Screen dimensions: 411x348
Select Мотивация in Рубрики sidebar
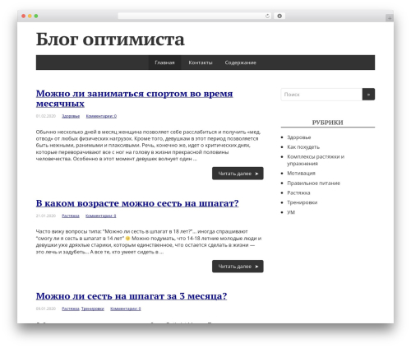tap(301, 173)
